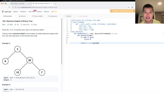Click the problem title '104. Maximum Depth of Binary Tree'
This screenshot has width=164, height=92.
17,21
